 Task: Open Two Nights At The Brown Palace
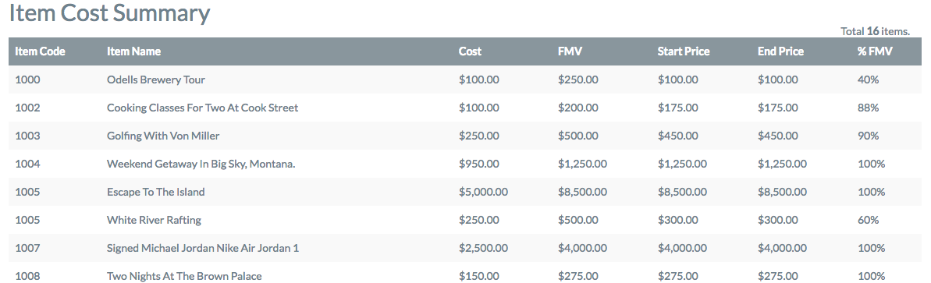tap(184, 277)
